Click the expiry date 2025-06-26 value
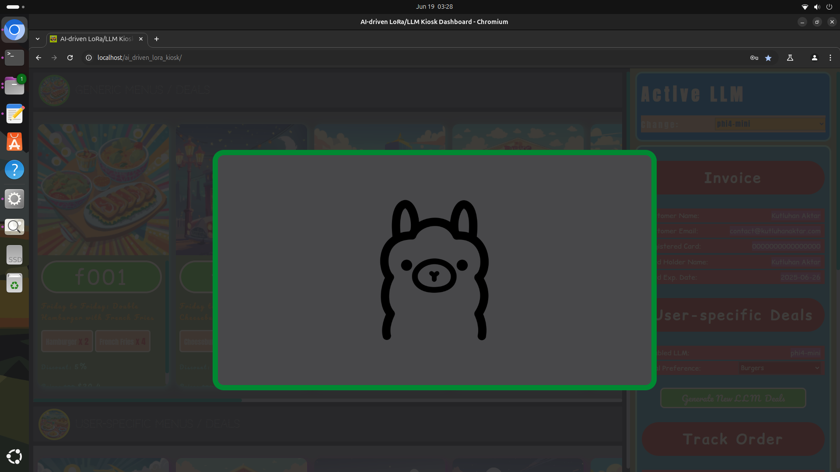This screenshot has width=840, height=472. click(x=800, y=278)
